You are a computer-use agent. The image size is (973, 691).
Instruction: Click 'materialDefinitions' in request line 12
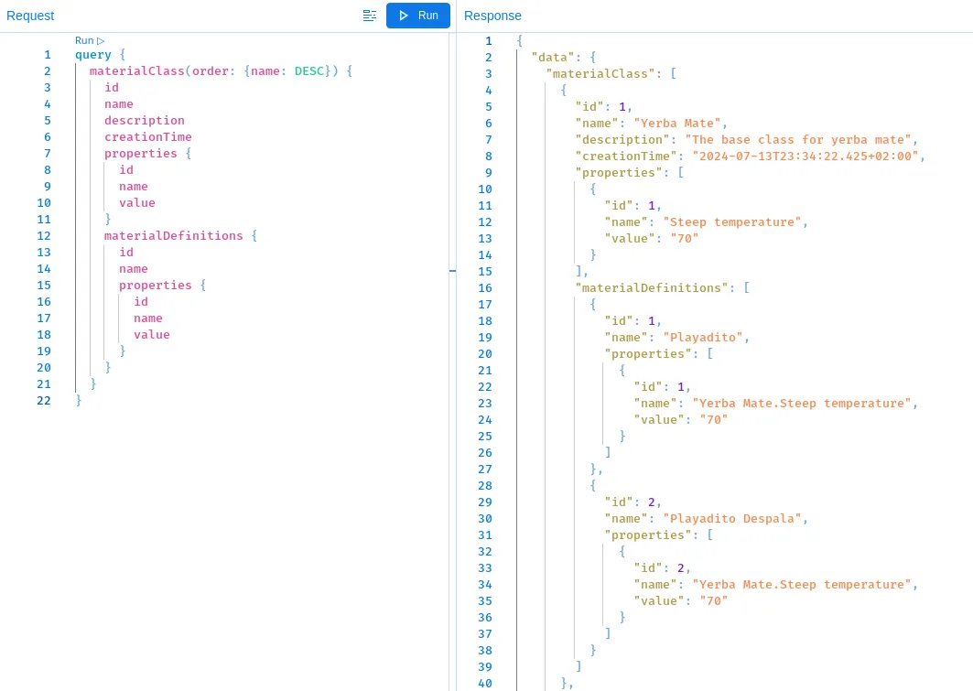tap(173, 236)
